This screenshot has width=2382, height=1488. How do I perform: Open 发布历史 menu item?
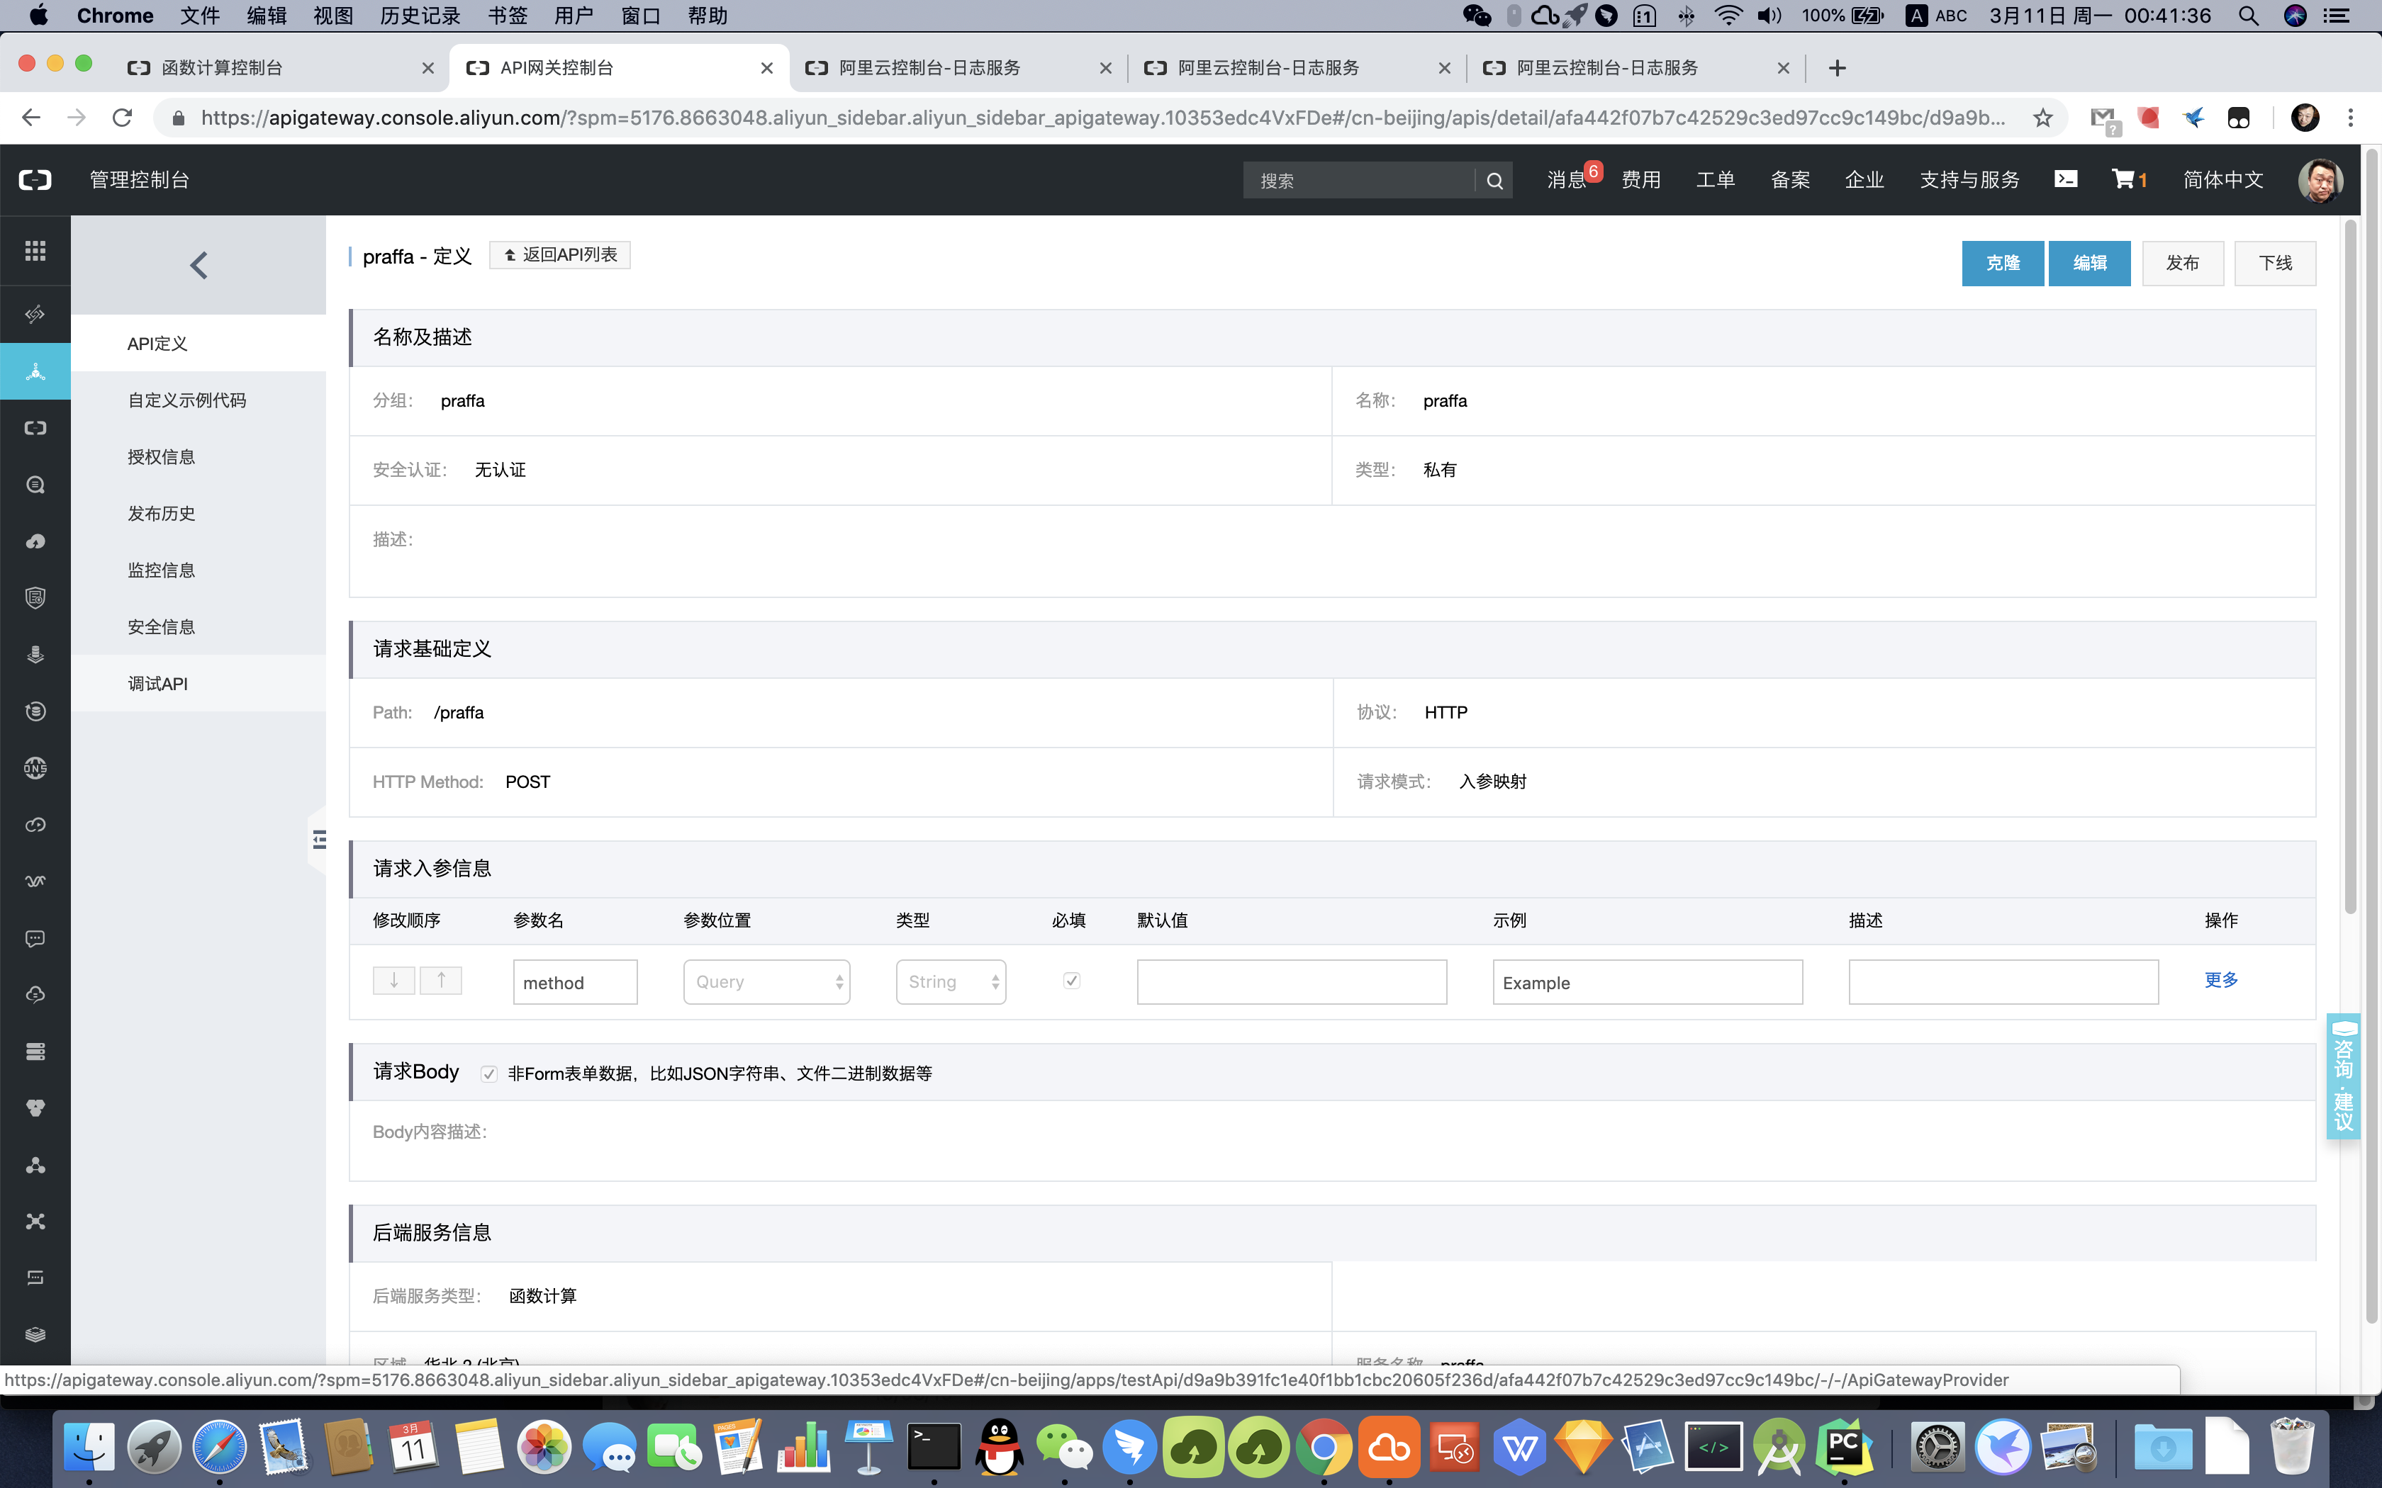click(x=198, y=514)
